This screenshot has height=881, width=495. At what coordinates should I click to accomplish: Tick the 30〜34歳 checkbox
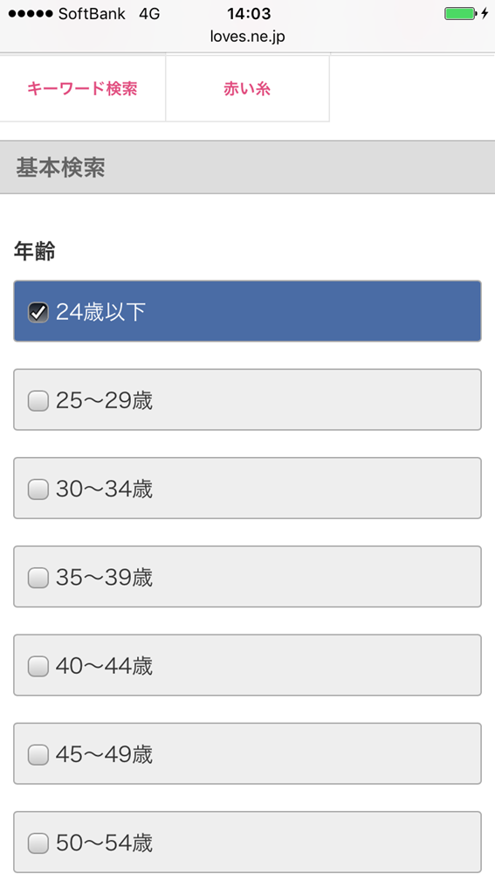pos(38,489)
